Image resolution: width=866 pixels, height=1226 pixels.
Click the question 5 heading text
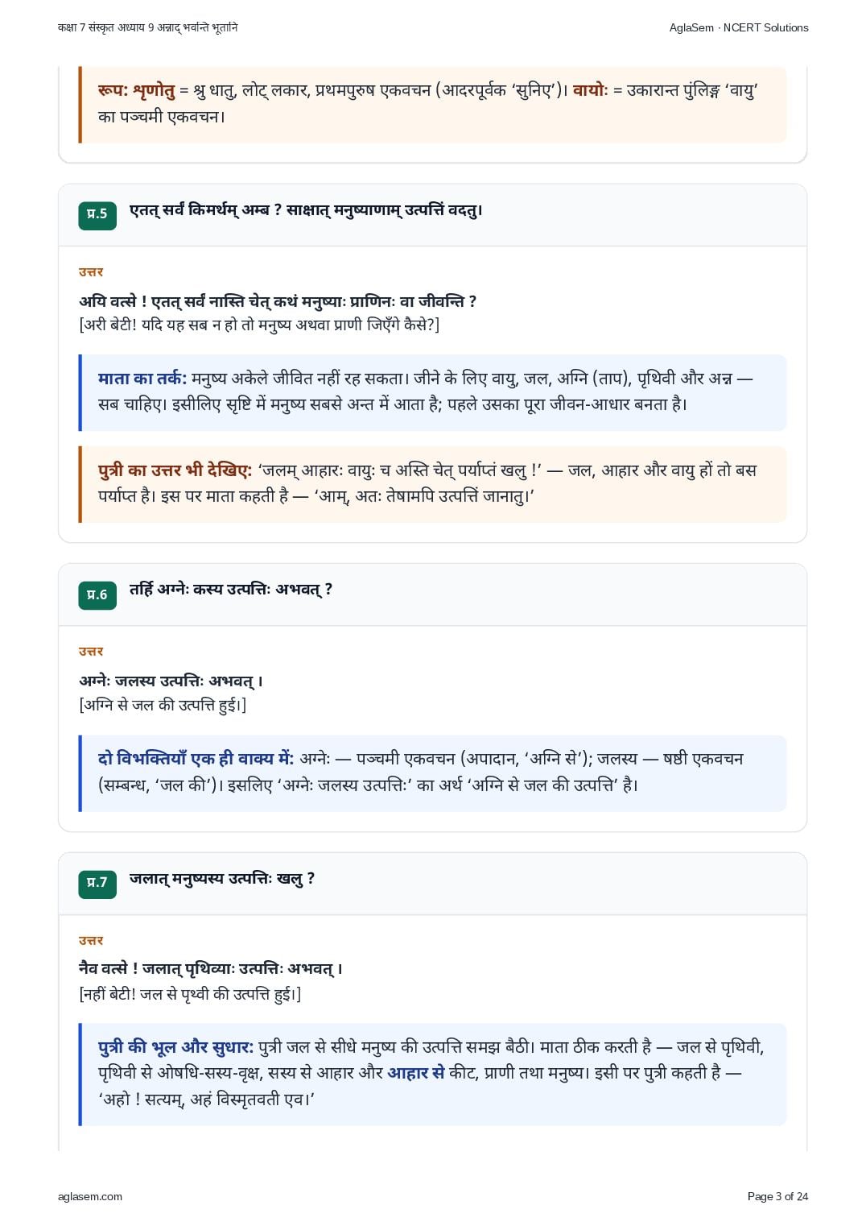tap(306, 210)
